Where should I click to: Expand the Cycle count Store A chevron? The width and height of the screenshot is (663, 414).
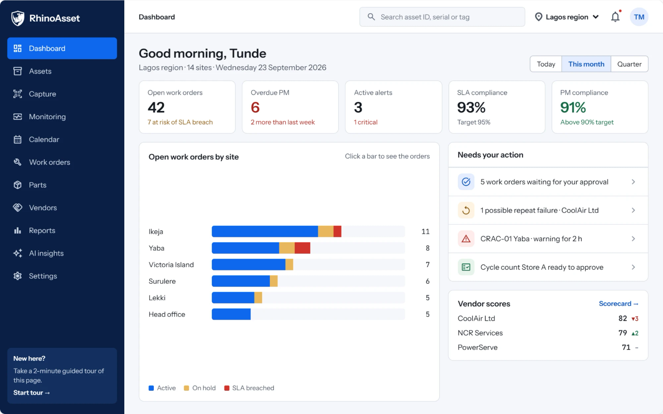633,267
